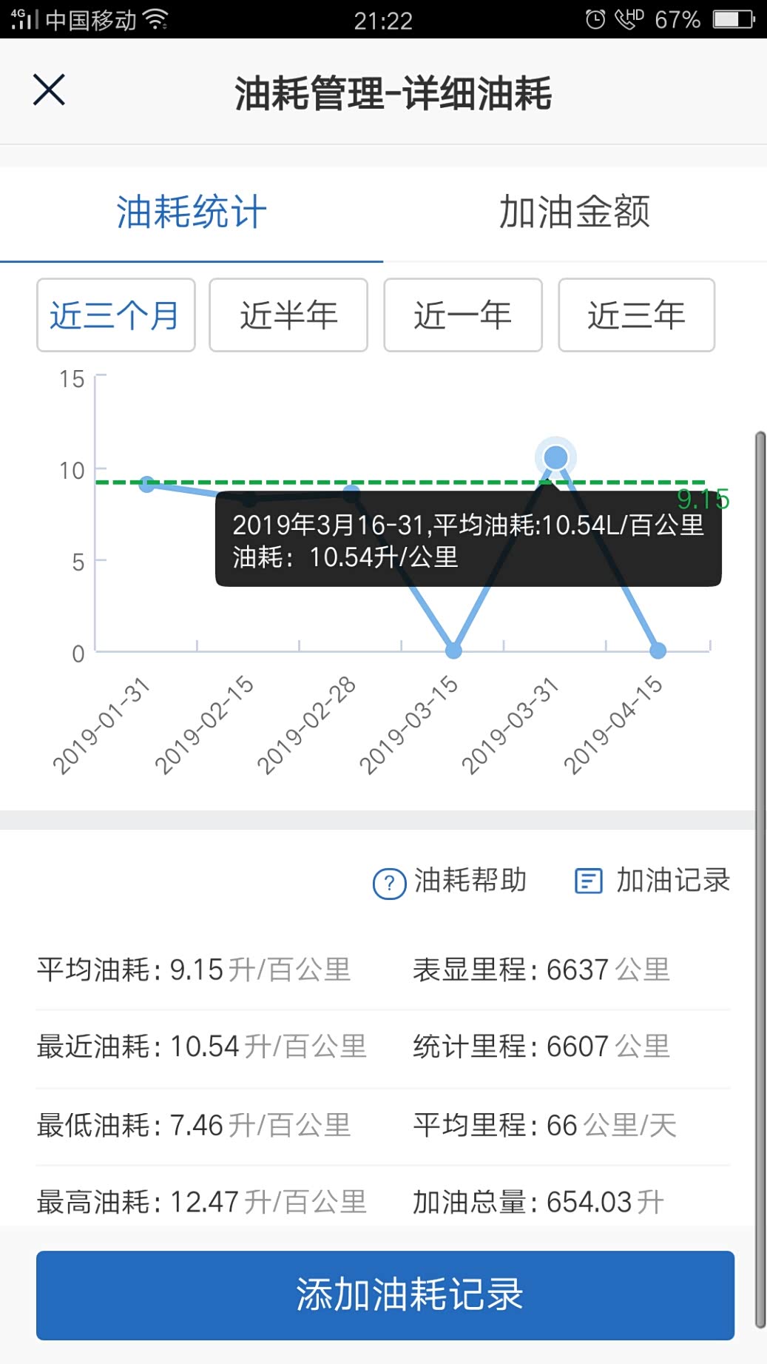This screenshot has width=767, height=1364.
Task: Open 加油记录 refuel records
Action: pyautogui.click(x=672, y=881)
